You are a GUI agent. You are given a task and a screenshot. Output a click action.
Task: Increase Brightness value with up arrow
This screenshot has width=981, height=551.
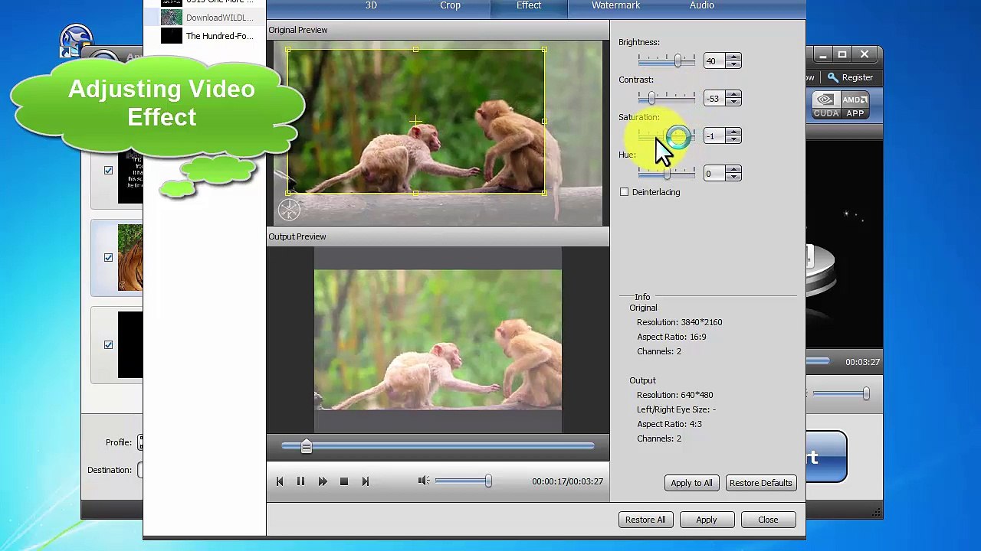(x=733, y=57)
